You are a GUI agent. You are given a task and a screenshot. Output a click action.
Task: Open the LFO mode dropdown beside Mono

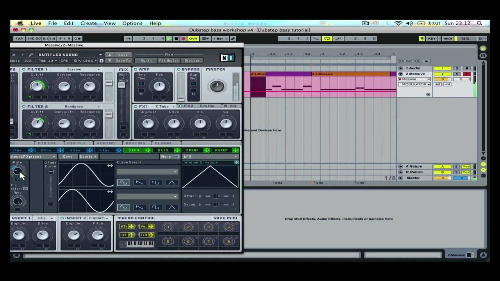pyautogui.click(x=211, y=157)
